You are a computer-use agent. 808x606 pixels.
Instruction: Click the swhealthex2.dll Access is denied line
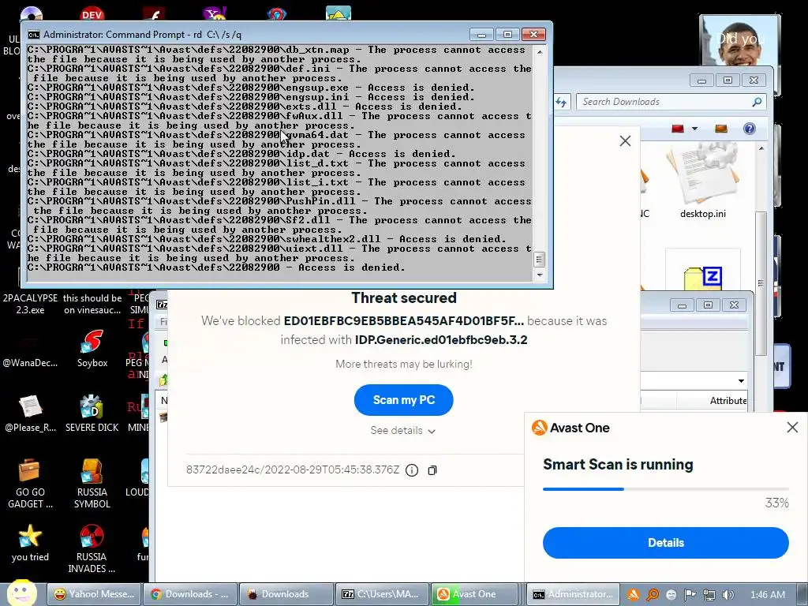pos(267,239)
